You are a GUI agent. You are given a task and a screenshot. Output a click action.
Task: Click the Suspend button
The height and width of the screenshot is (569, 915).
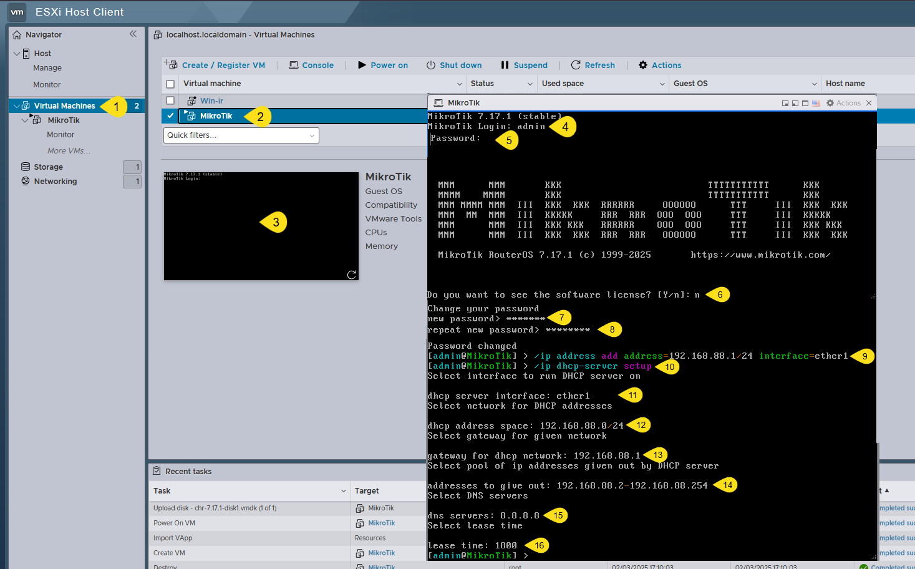(x=524, y=65)
